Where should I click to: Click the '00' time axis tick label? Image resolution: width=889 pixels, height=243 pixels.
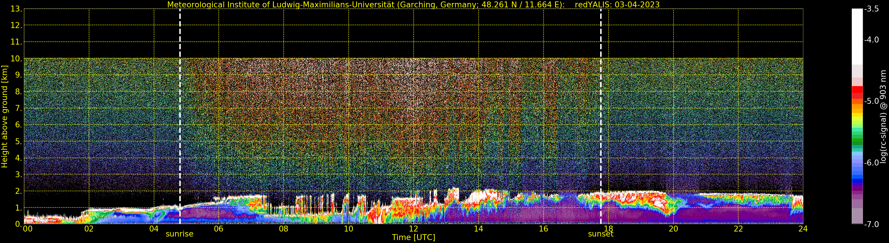coord(27,229)
